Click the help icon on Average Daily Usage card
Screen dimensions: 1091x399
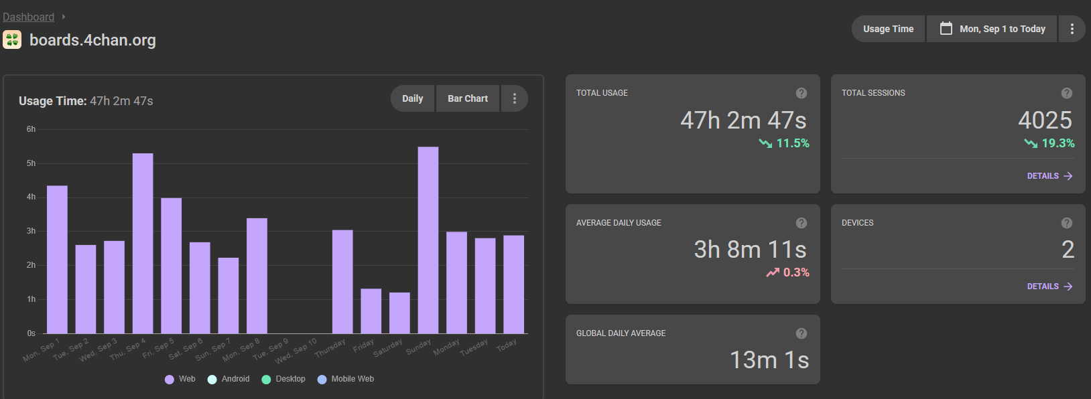pos(801,223)
